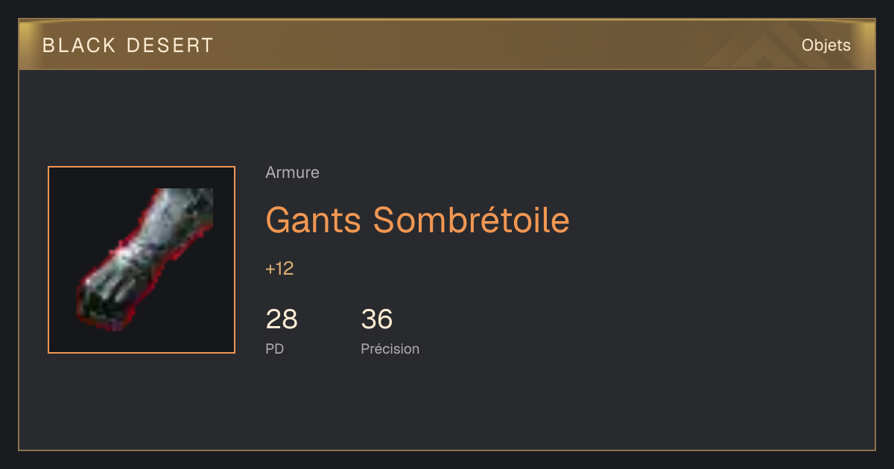Click the orange-bordered item thumbnail frame

tap(142, 260)
